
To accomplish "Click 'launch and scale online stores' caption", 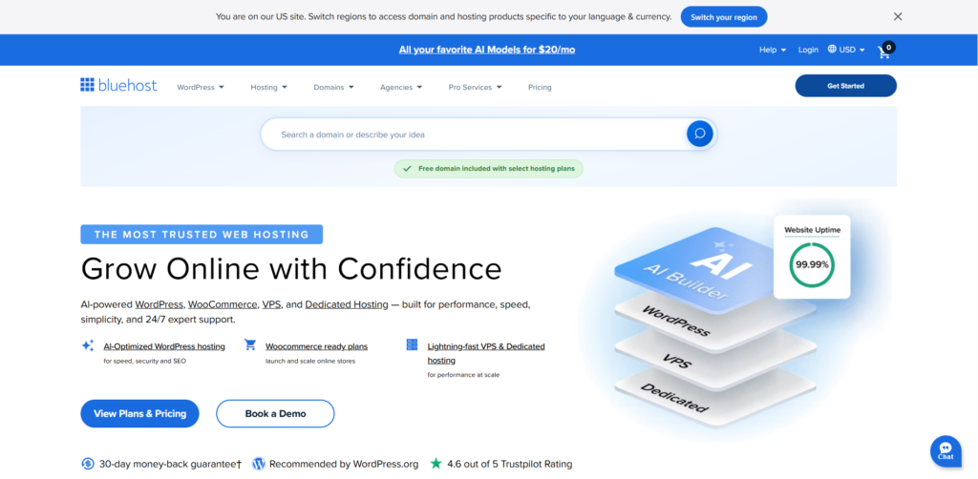I will [310, 361].
